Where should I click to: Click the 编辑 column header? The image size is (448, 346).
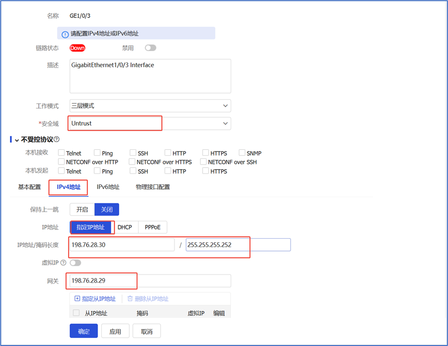pyautogui.click(x=219, y=313)
